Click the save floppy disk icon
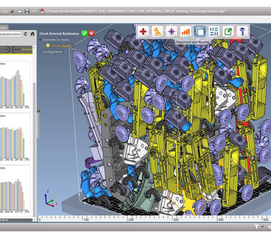 [x=27, y=11]
